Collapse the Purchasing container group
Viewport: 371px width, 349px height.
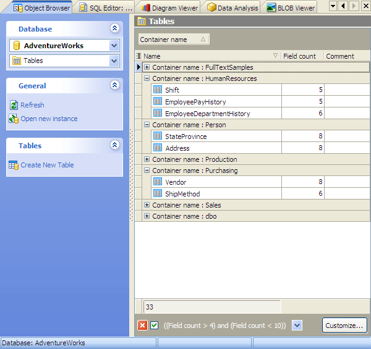pyautogui.click(x=147, y=170)
